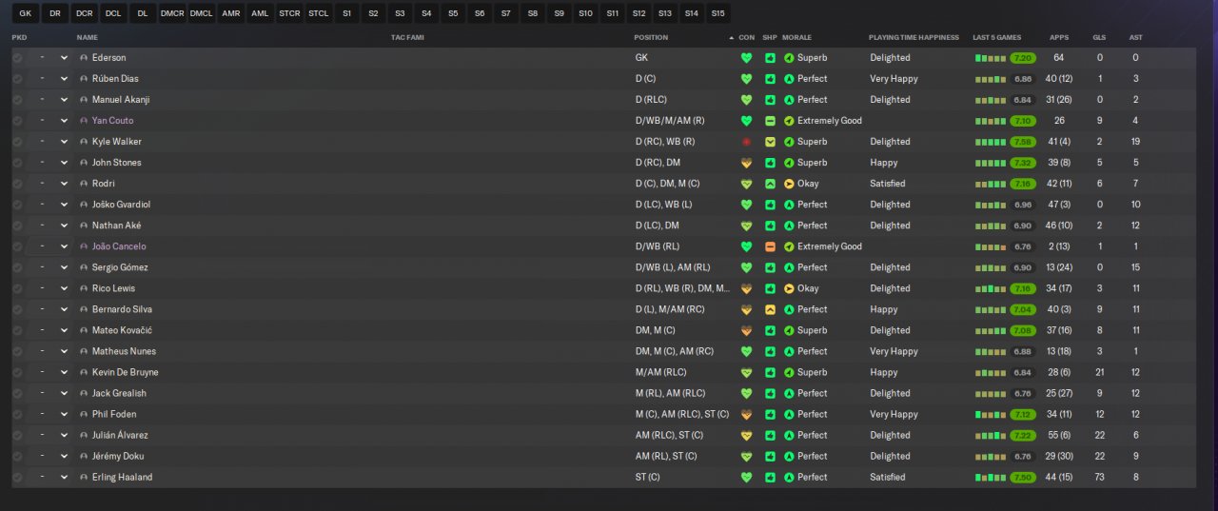Click Rúben Dias' Perfect morale icon
This screenshot has width=1218, height=511.
[x=789, y=79]
